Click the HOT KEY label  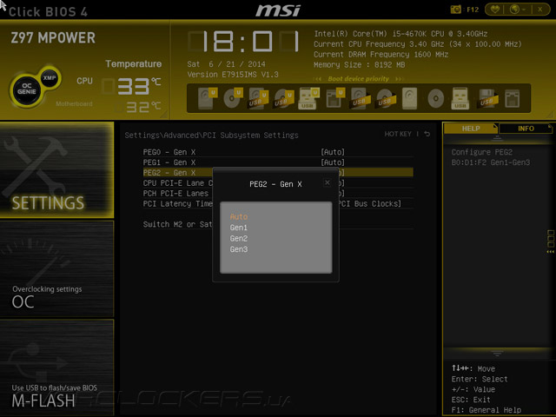coord(398,134)
